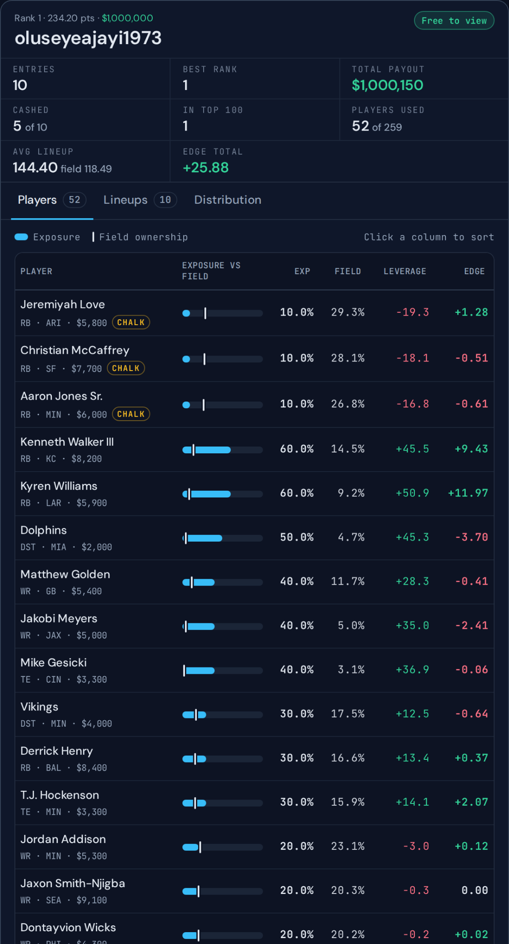Click Mike Gesicki's +36.9 leverage value

pos(412,670)
